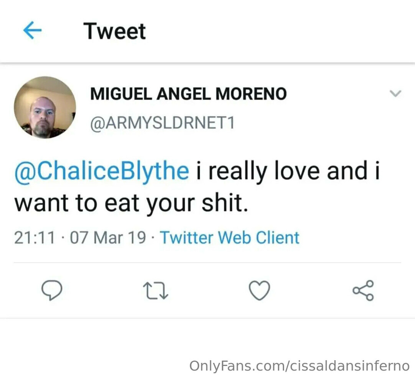Open the @ChaliceBlythe mention
This screenshot has width=415, height=379.
click(101, 171)
